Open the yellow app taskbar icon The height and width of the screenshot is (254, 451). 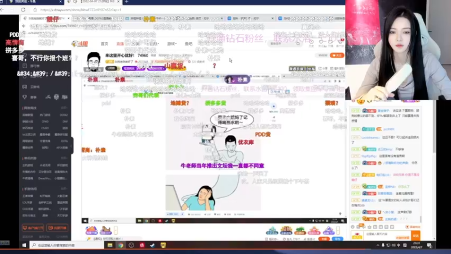coord(163,245)
